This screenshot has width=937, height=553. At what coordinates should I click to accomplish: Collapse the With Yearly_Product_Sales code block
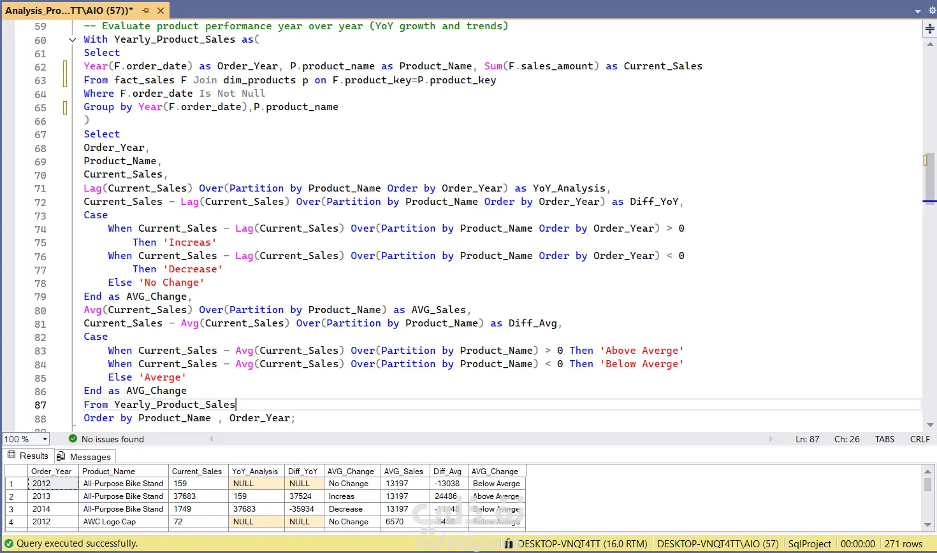(72, 39)
